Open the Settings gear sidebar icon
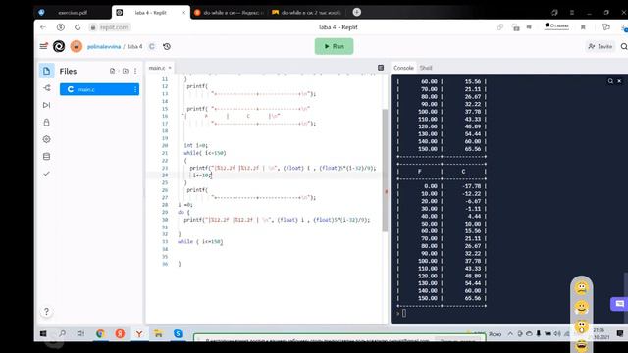The width and height of the screenshot is (628, 353). point(46,139)
